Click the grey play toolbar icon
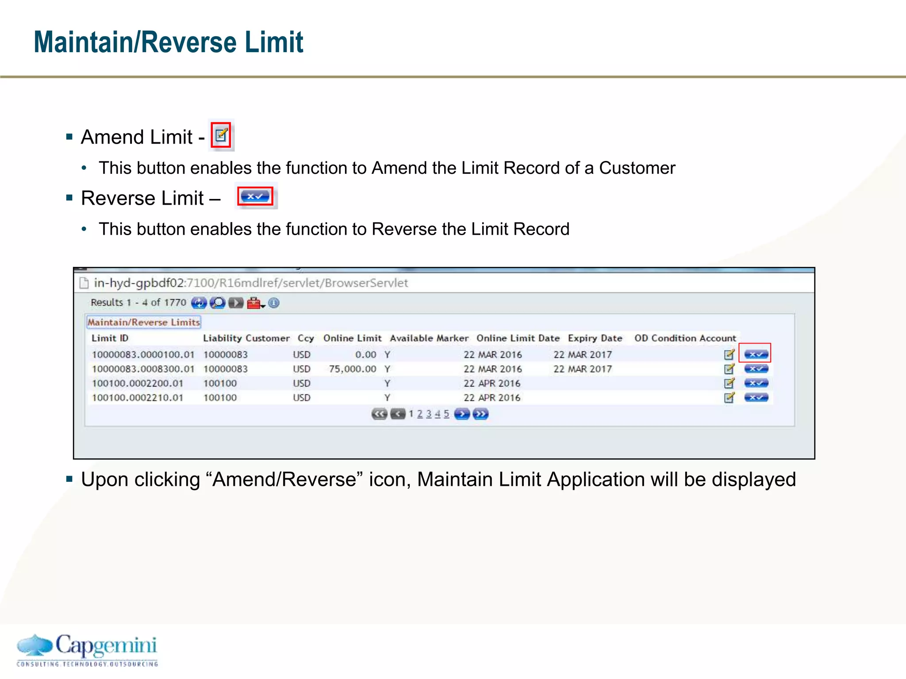 [x=236, y=303]
